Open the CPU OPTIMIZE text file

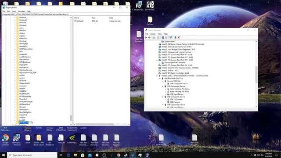[161, 140]
